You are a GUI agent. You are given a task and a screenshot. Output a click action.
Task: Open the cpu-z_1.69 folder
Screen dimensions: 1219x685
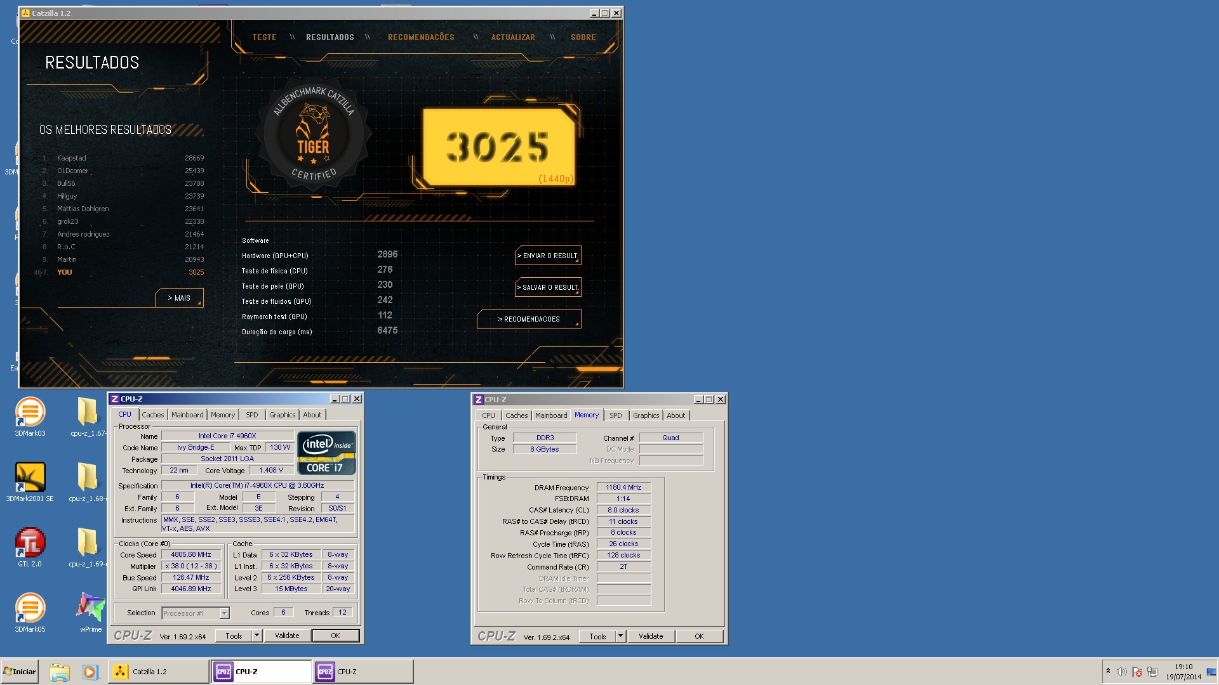point(88,546)
